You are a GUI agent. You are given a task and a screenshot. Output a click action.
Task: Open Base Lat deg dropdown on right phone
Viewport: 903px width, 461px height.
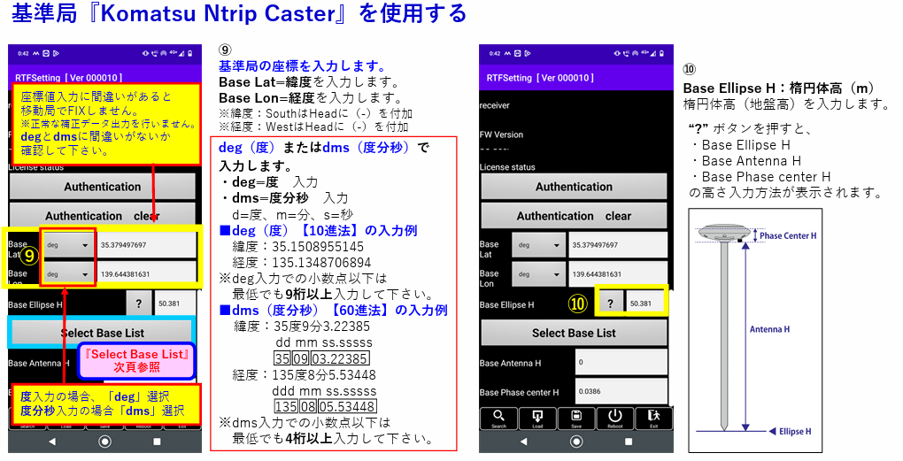pyautogui.click(x=538, y=245)
